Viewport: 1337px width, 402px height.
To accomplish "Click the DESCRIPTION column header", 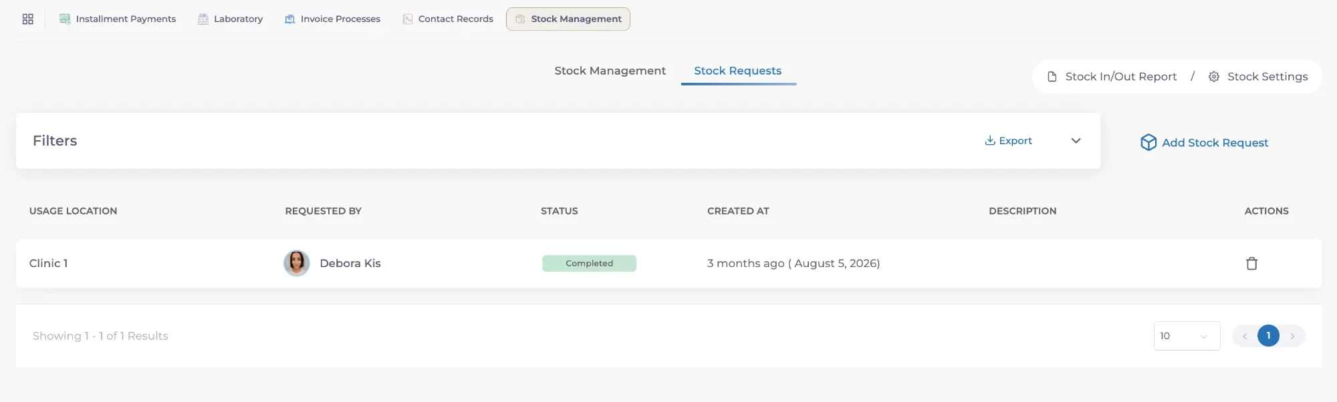I will coord(1022,211).
